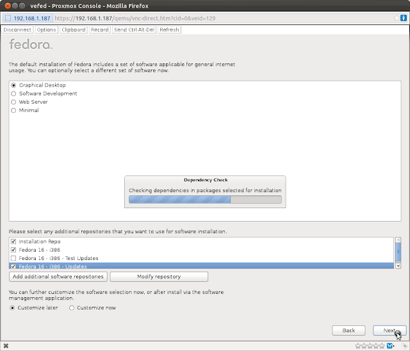The width and height of the screenshot is (410, 351).
Task: Select Customize later radio button
Action: click(12, 308)
